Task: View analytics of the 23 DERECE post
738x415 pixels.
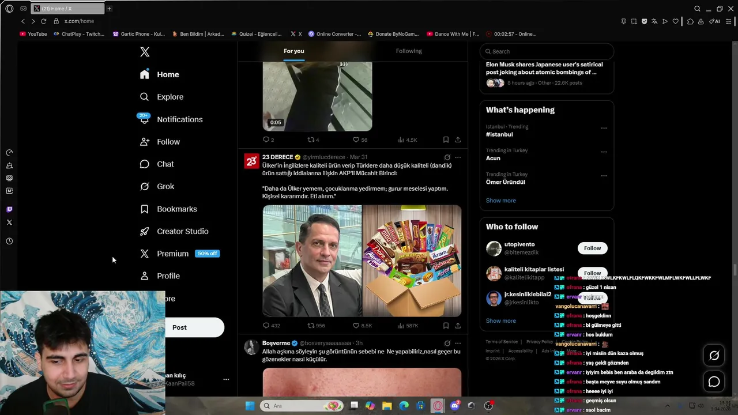Action: pos(408,326)
